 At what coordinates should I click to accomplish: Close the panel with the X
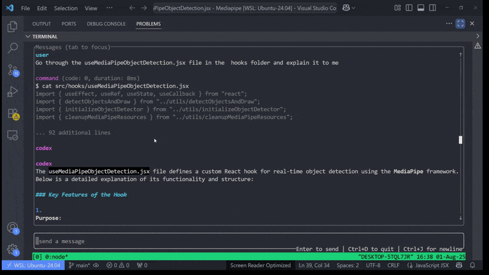472,23
